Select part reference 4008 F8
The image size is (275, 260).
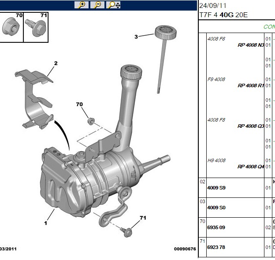point(216,120)
